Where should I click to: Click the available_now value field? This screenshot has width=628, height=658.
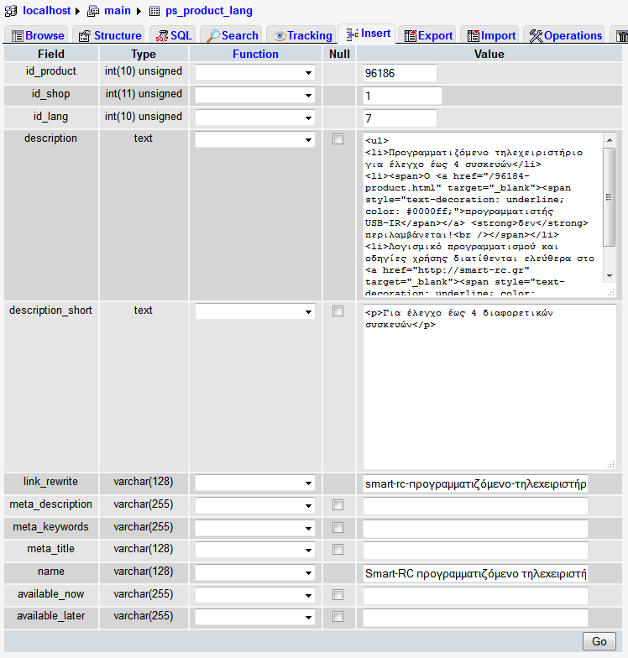(475, 596)
